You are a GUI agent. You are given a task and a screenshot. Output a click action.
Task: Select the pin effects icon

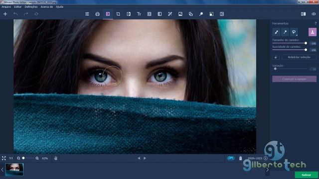point(201,14)
